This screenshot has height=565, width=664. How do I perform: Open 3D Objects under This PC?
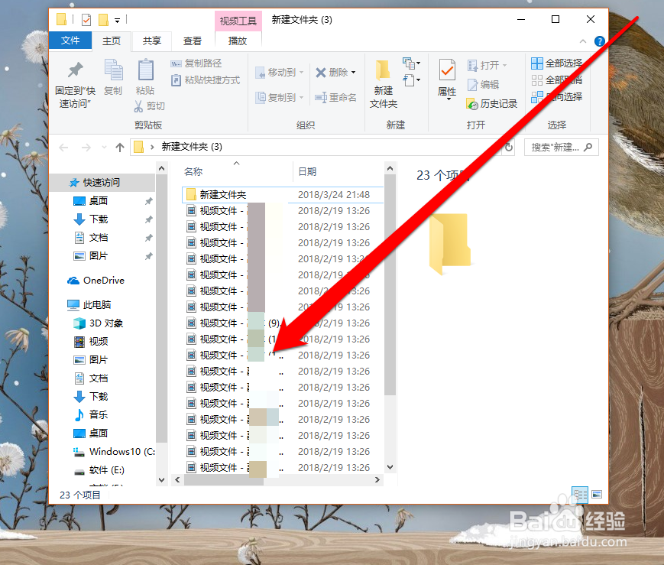pos(99,323)
